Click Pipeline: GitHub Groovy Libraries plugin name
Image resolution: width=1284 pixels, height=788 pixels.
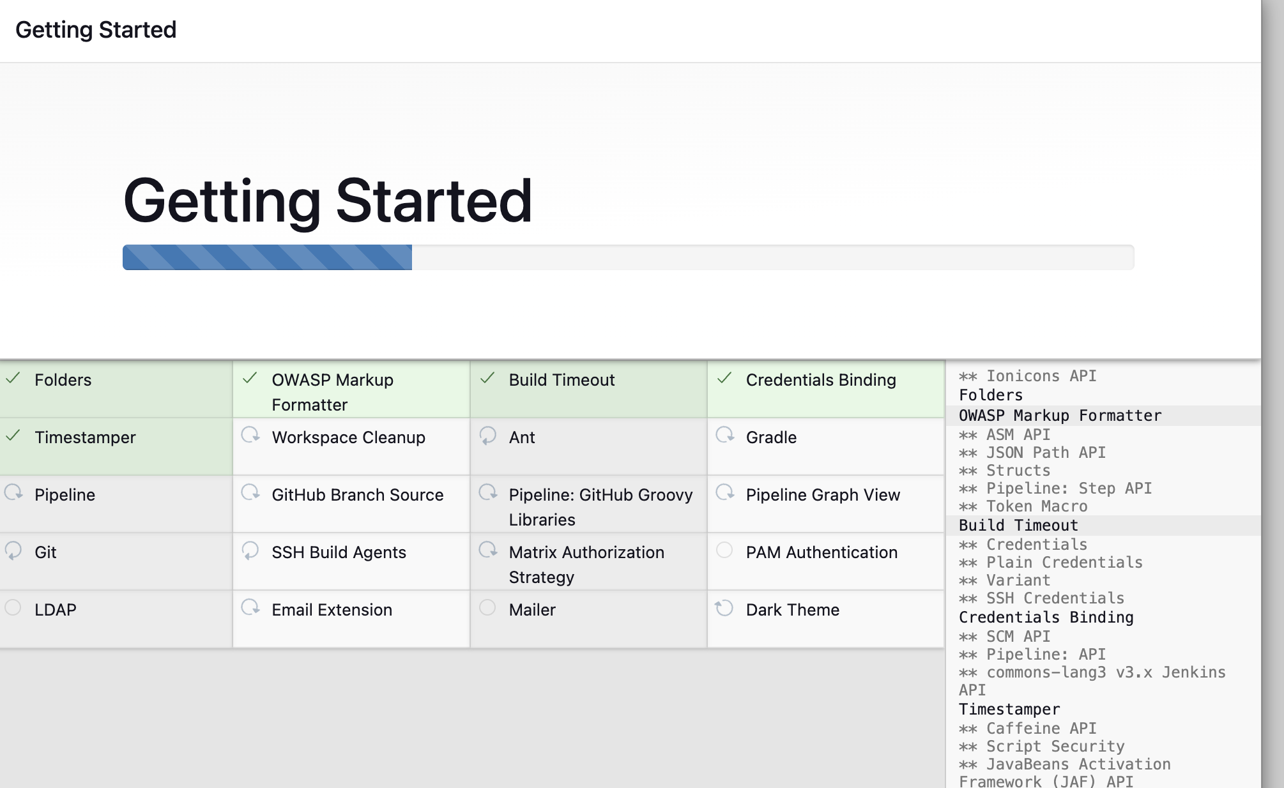pos(600,507)
